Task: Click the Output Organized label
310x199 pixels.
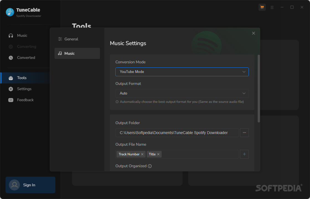Action: 131,166
